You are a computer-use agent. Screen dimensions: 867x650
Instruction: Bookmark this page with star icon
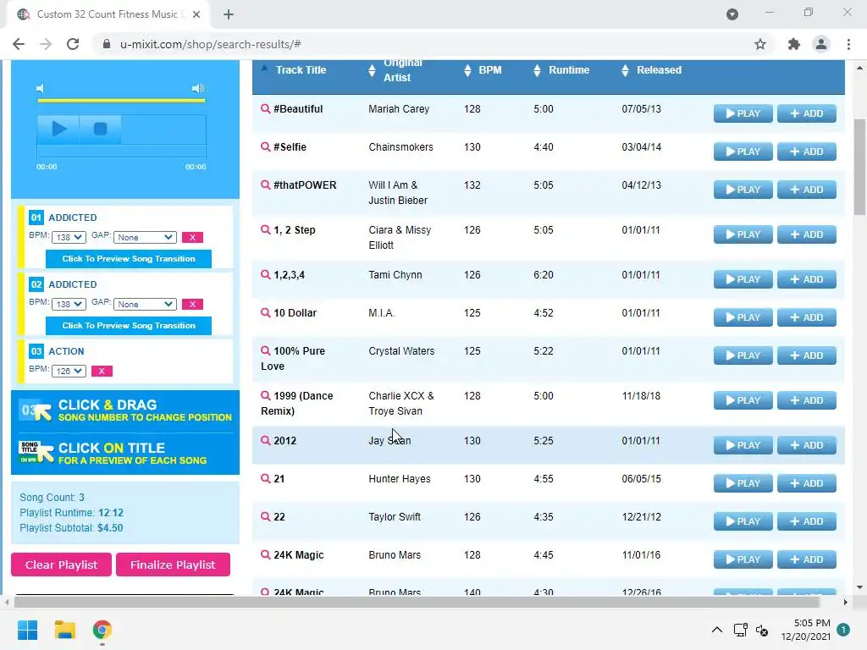pos(760,44)
